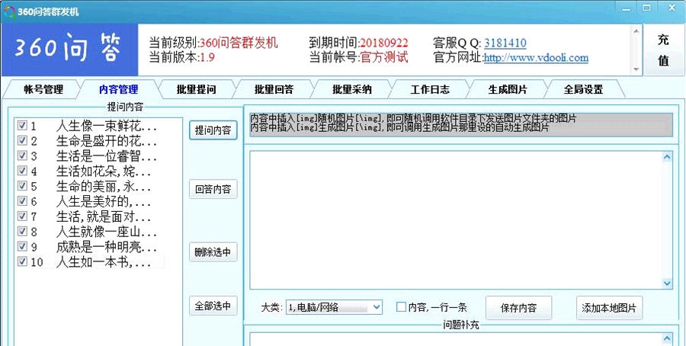
Task: Uncheck item 1 人生像一束鲜花
Action: pyautogui.click(x=22, y=127)
